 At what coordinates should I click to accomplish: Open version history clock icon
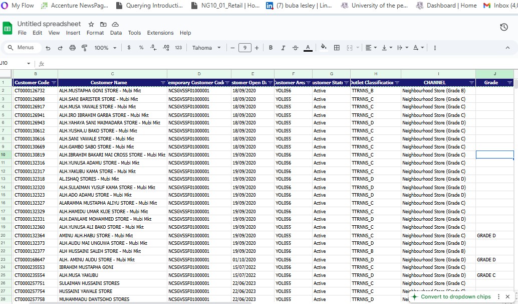[504, 27]
